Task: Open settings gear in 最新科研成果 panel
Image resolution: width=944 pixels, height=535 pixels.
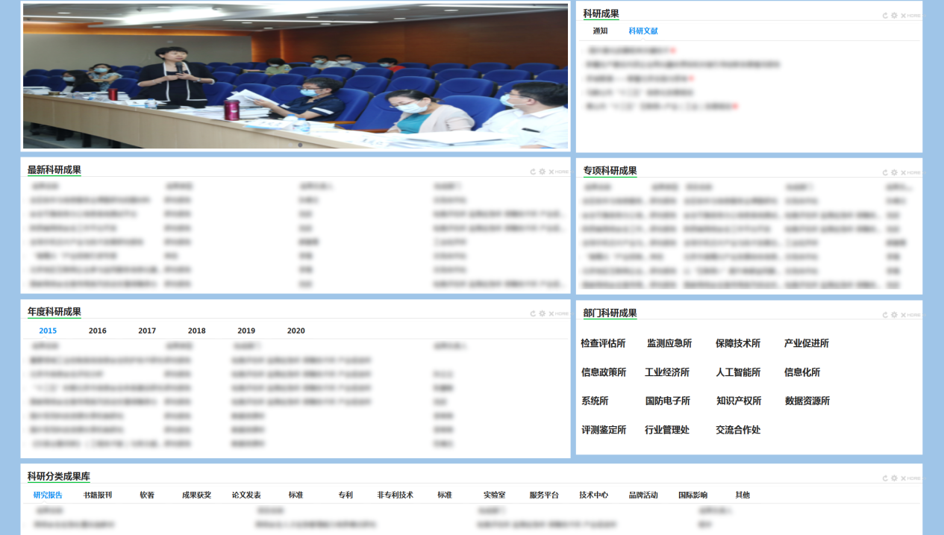Action: pos(542,172)
